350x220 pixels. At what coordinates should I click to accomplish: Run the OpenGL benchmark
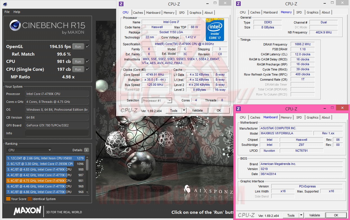point(78,47)
